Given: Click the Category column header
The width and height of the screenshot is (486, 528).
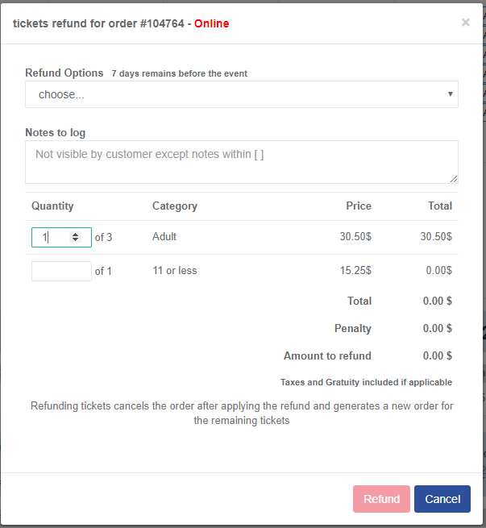Looking at the screenshot, I should pyautogui.click(x=175, y=206).
